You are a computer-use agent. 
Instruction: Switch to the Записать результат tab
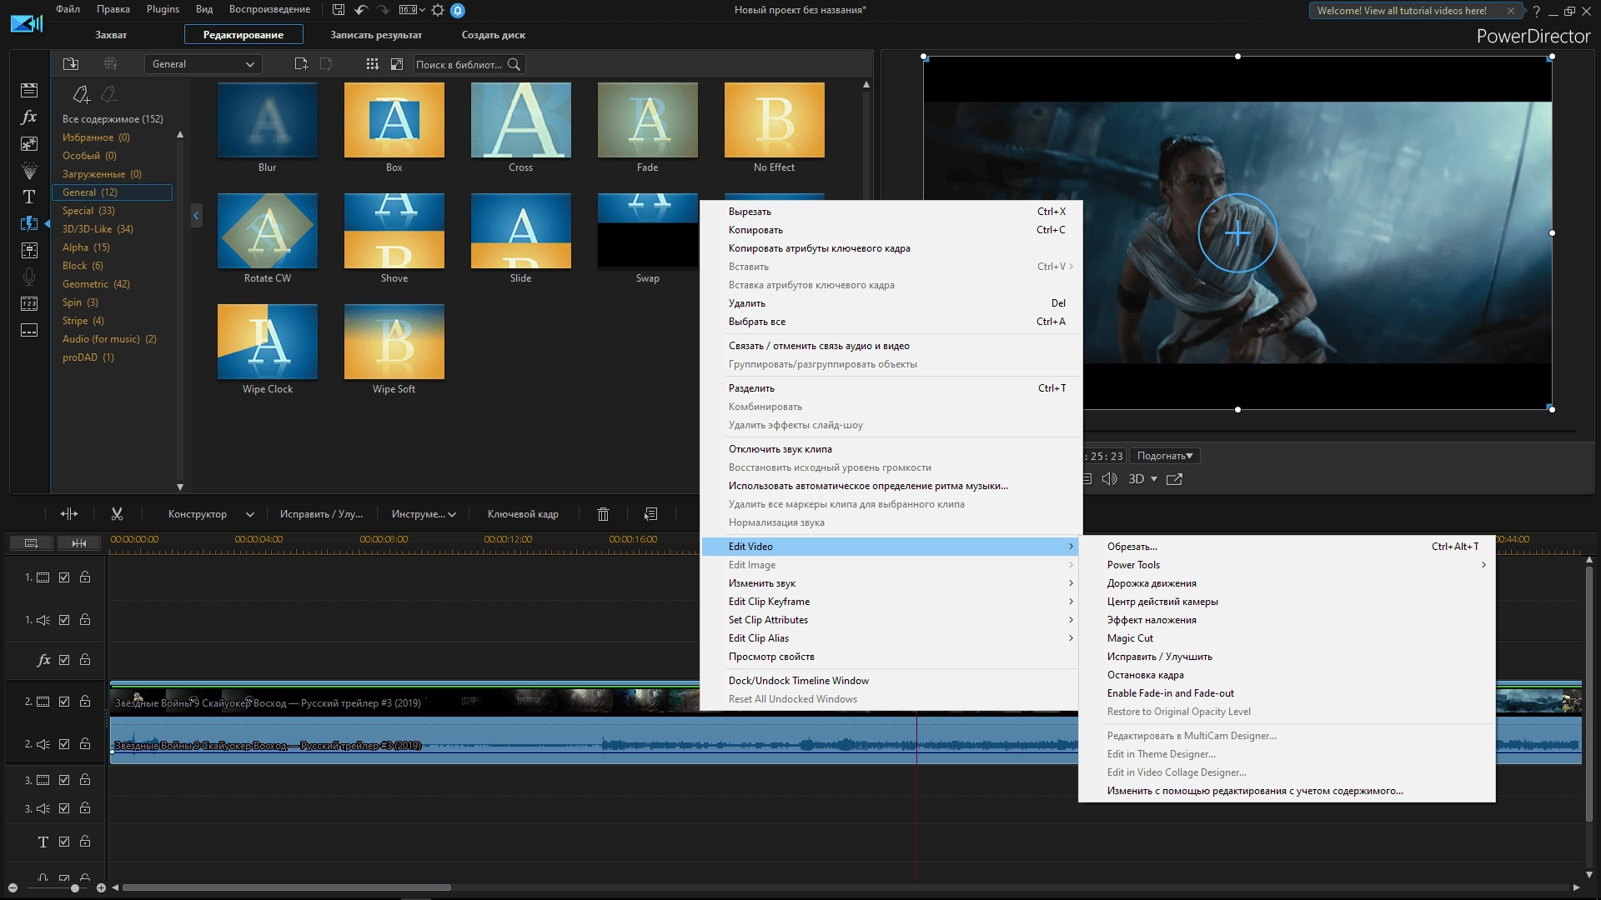(376, 35)
